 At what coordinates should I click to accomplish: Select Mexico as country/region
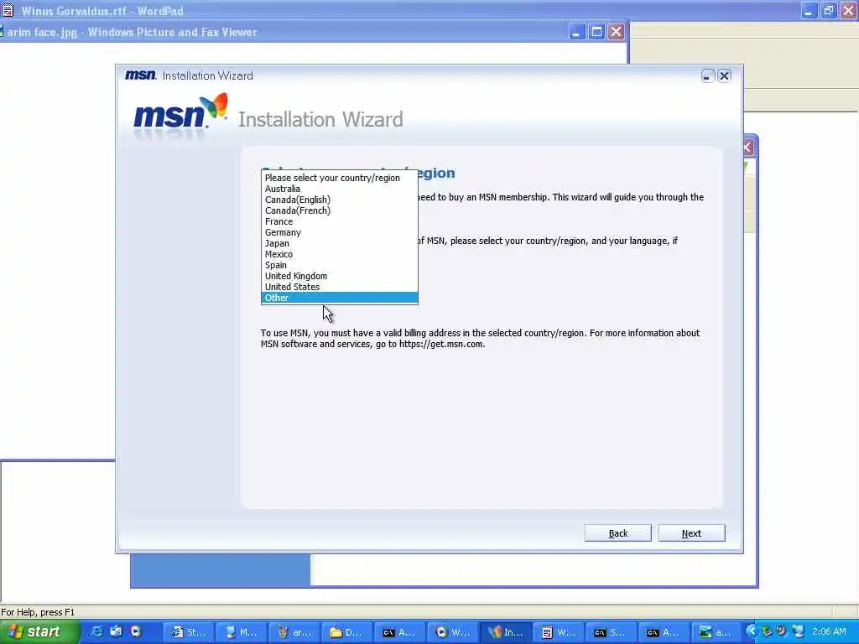(339, 255)
